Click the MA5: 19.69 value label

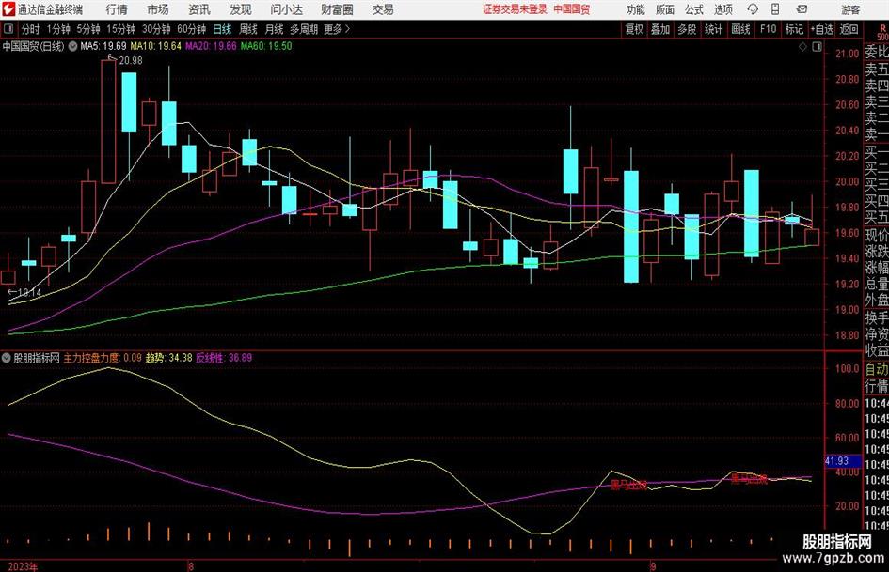103,46
